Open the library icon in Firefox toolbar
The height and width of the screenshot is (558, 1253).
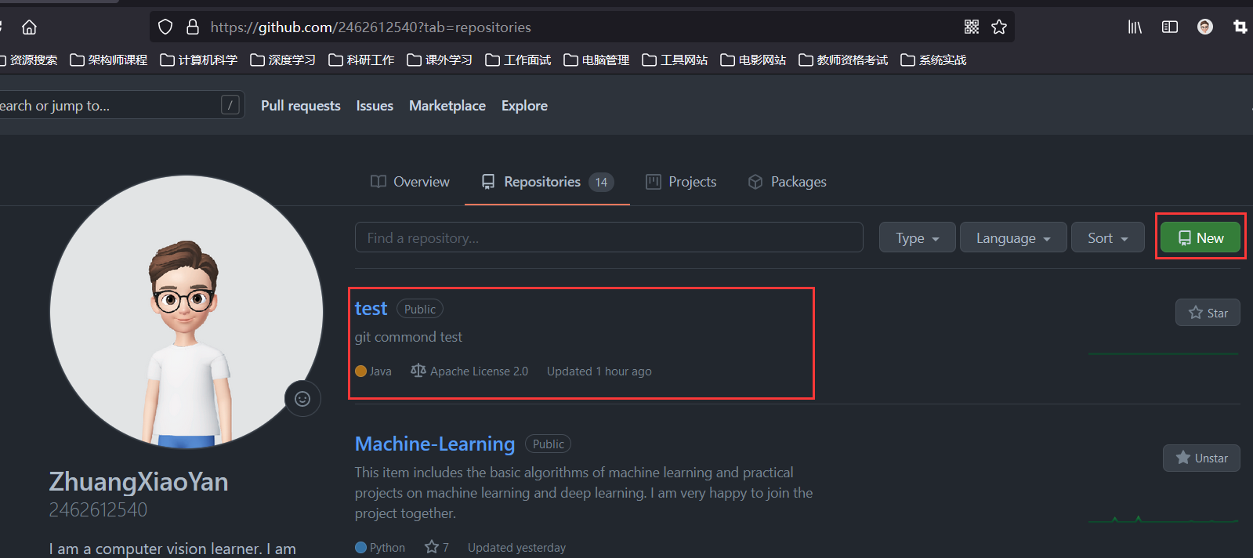[x=1135, y=27]
